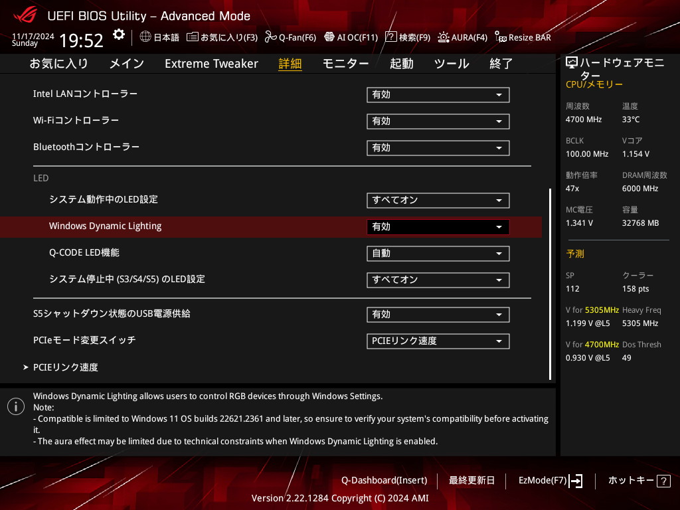Open PCIeモード変更スイッチ dropdown
The image size is (680, 510).
coord(438,341)
